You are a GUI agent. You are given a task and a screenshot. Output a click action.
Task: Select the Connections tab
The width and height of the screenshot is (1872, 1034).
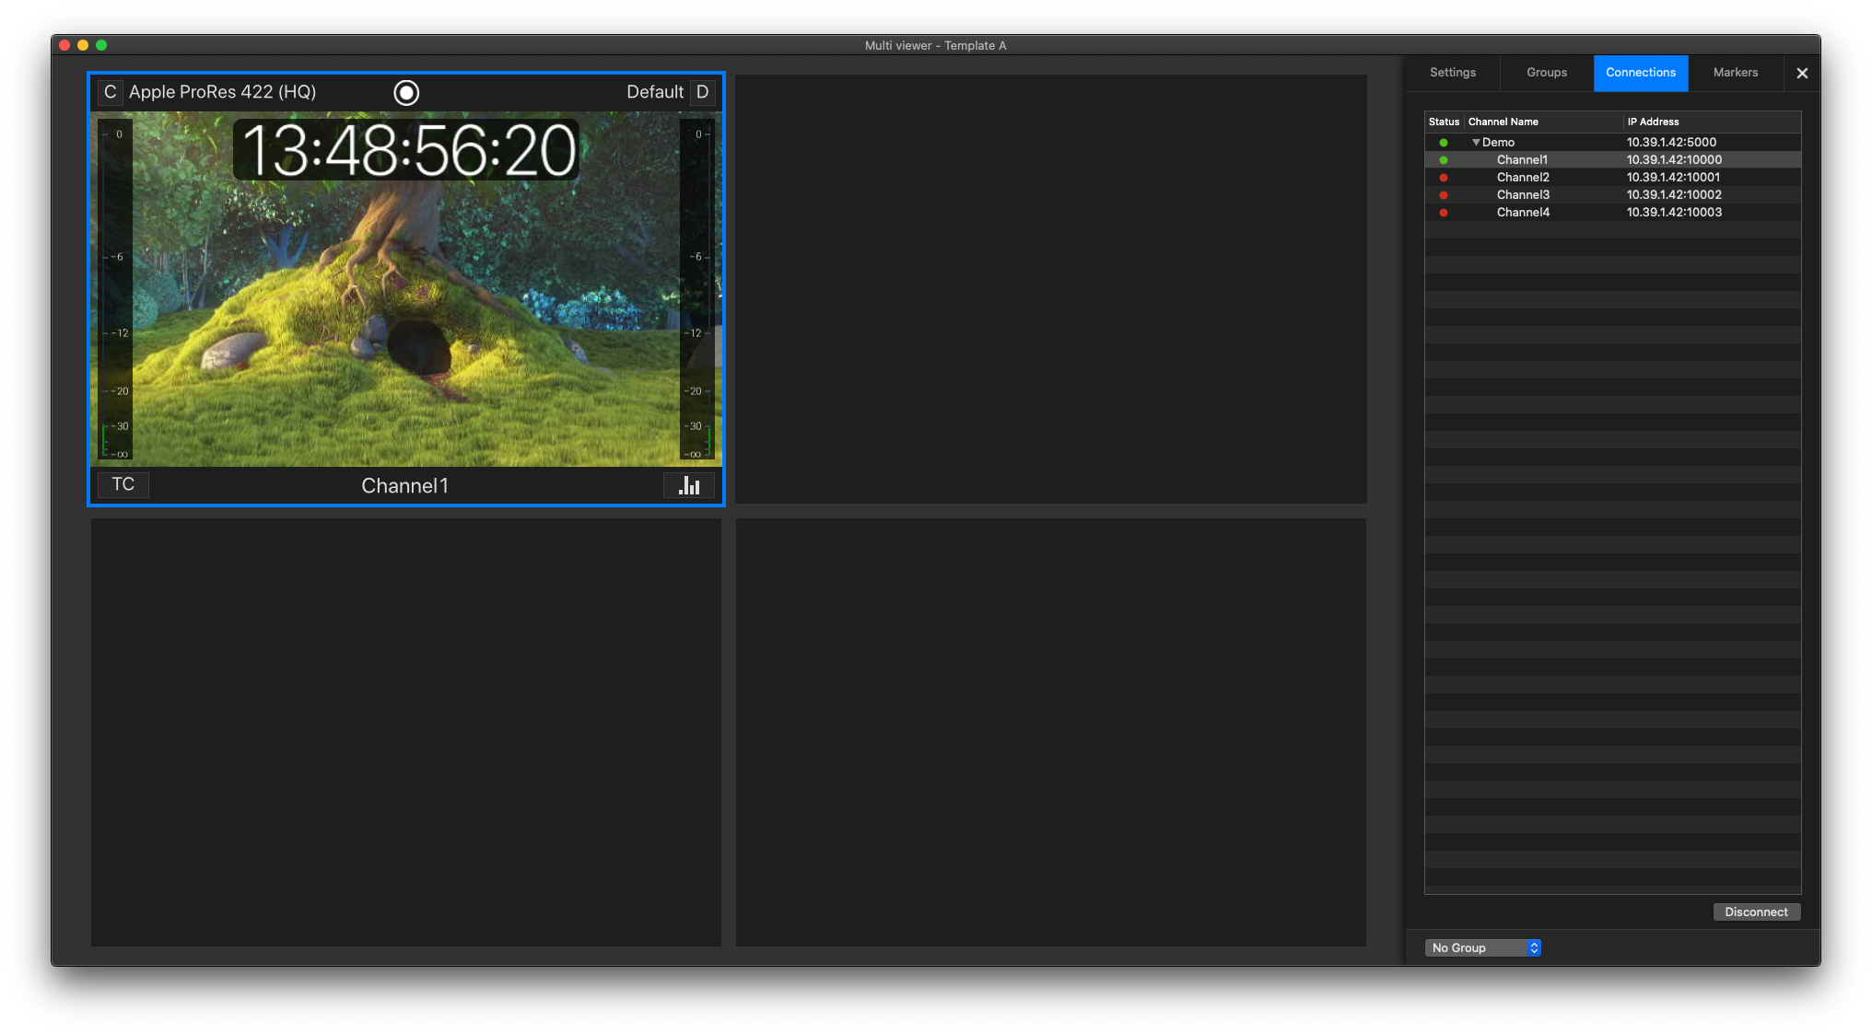(x=1641, y=73)
